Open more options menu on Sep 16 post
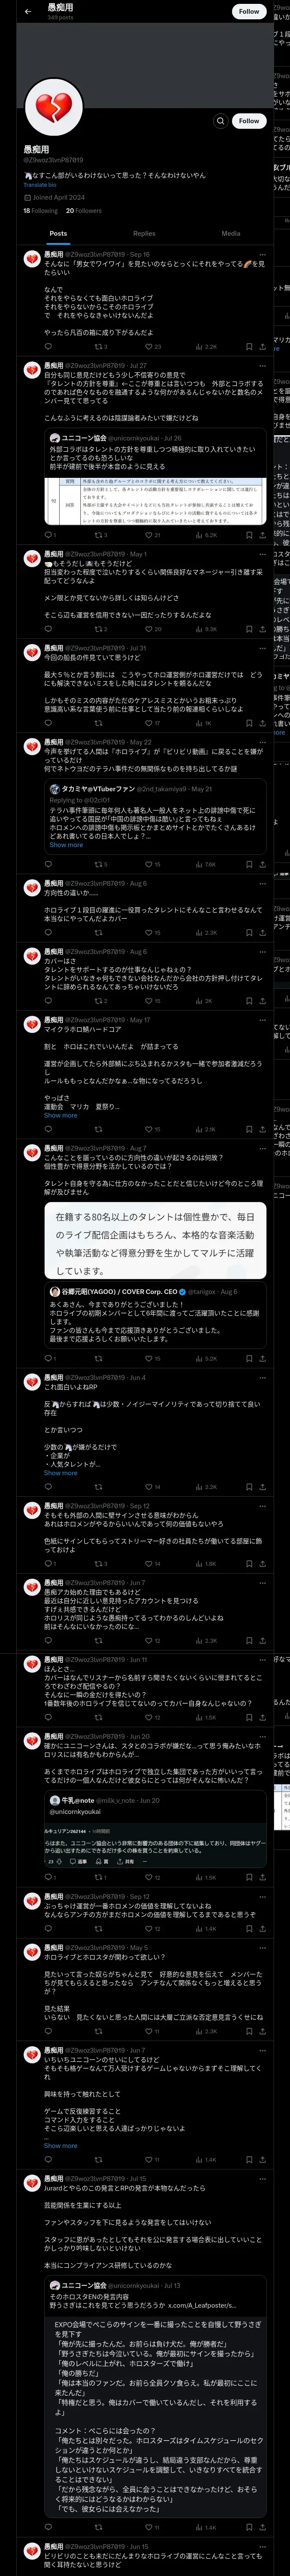The image size is (290, 2576). 263,254
